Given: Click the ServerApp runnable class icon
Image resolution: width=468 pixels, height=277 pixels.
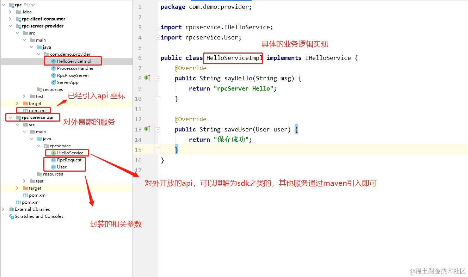Looking at the screenshot, I should (54, 82).
